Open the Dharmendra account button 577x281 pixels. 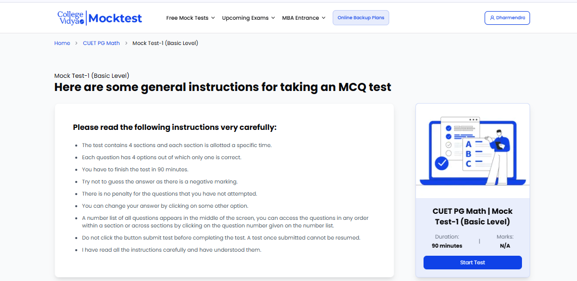click(x=507, y=18)
